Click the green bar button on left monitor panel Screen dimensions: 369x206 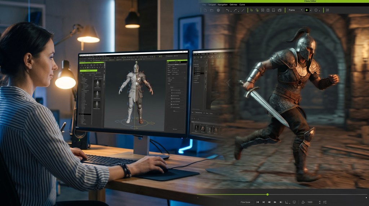click(x=89, y=71)
